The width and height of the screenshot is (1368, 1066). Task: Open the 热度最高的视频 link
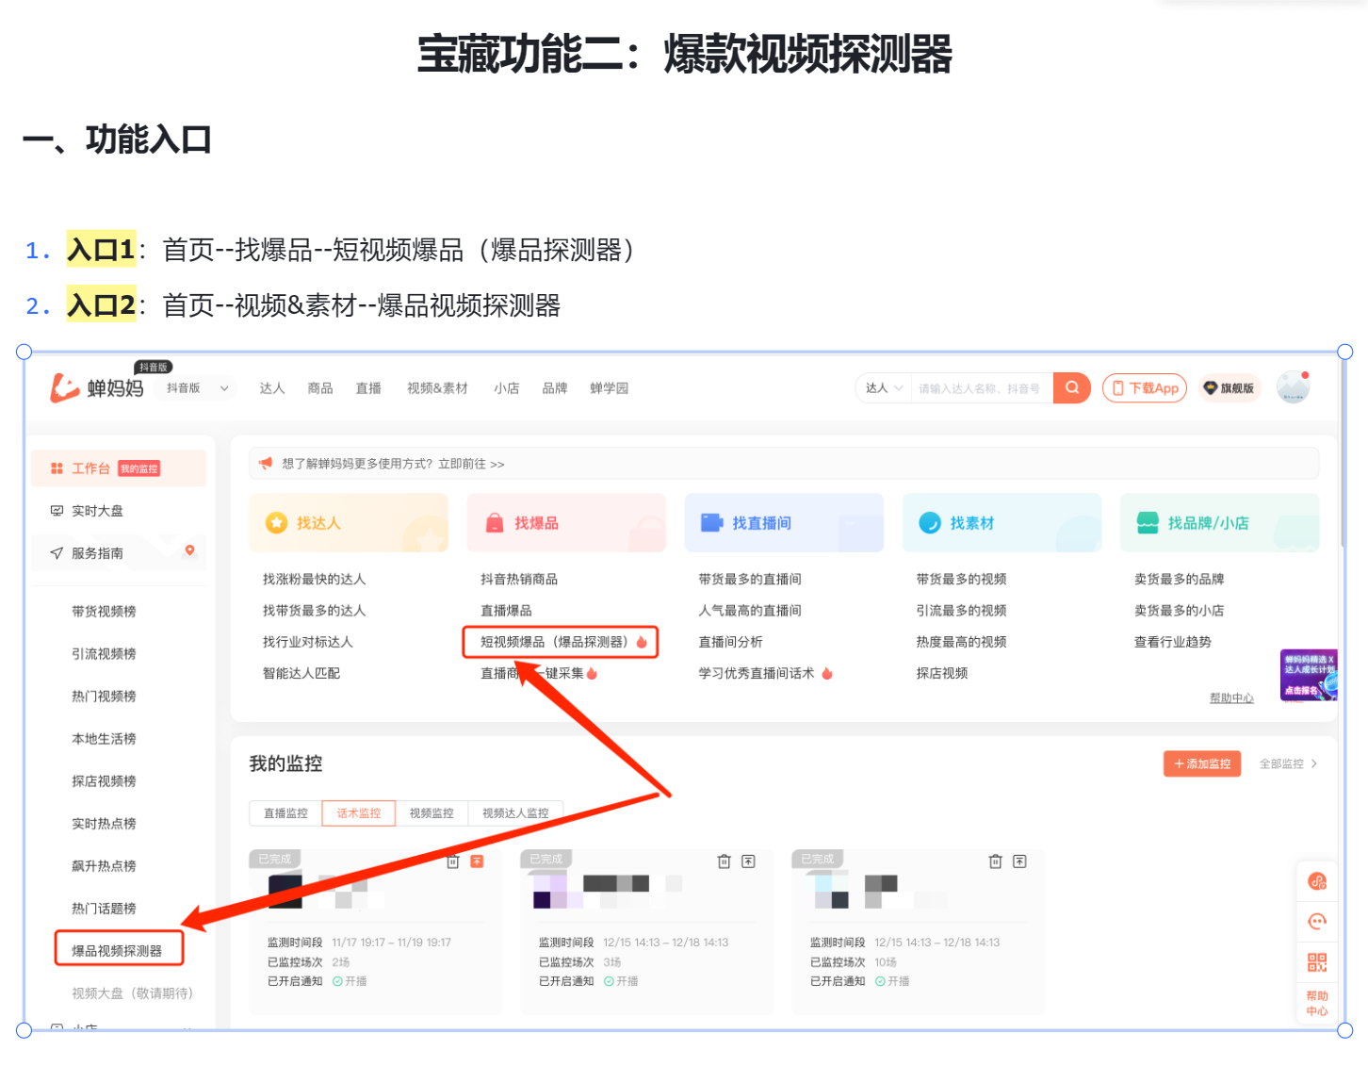961,642
